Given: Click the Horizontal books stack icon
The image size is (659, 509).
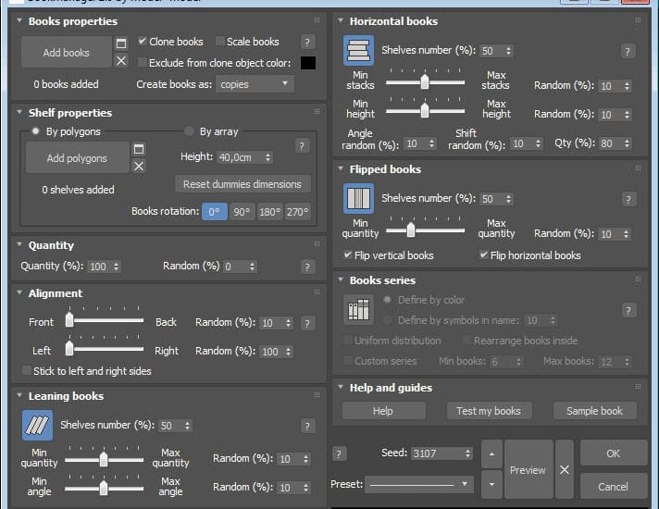Looking at the screenshot, I should point(358,51).
